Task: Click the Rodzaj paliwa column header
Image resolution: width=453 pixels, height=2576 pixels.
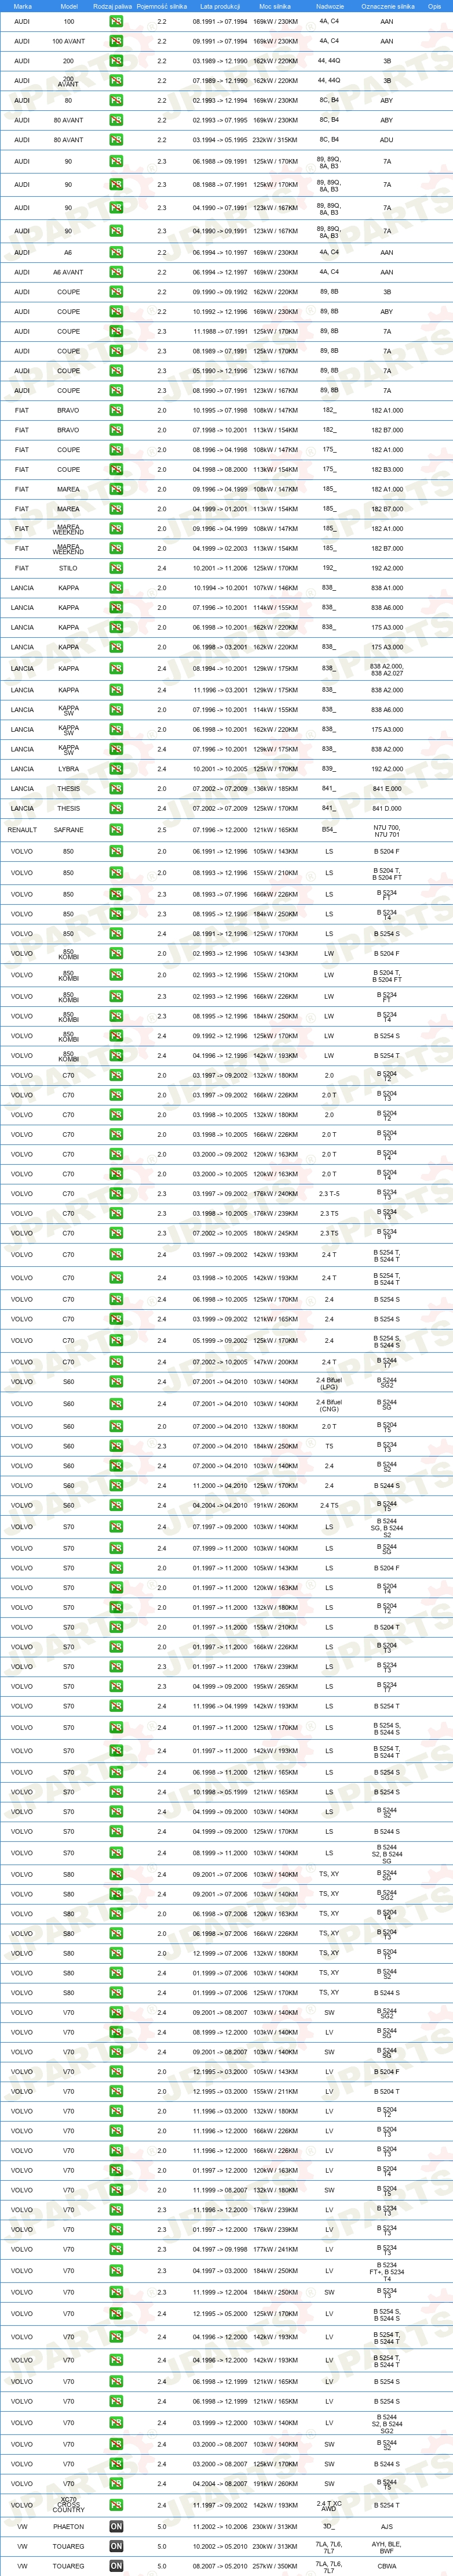Action: click(x=112, y=6)
